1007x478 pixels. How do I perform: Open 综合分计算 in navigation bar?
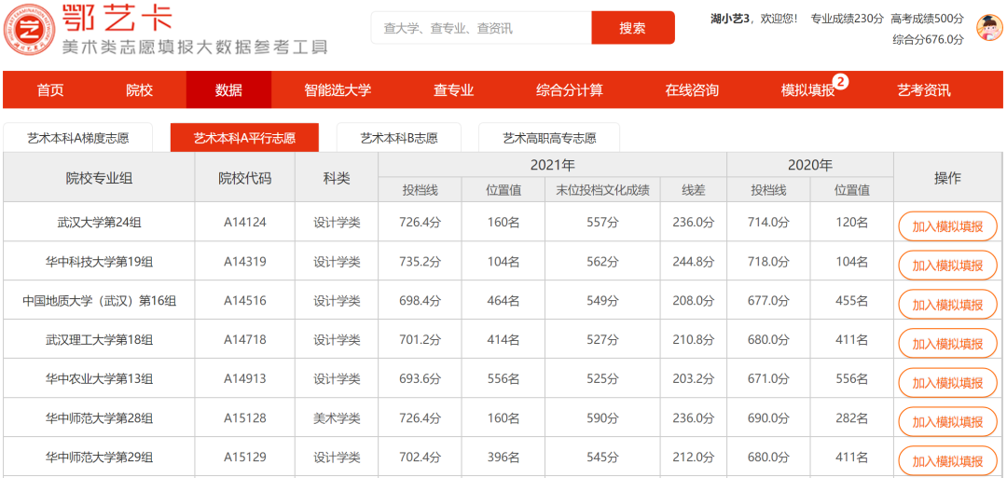tap(570, 89)
